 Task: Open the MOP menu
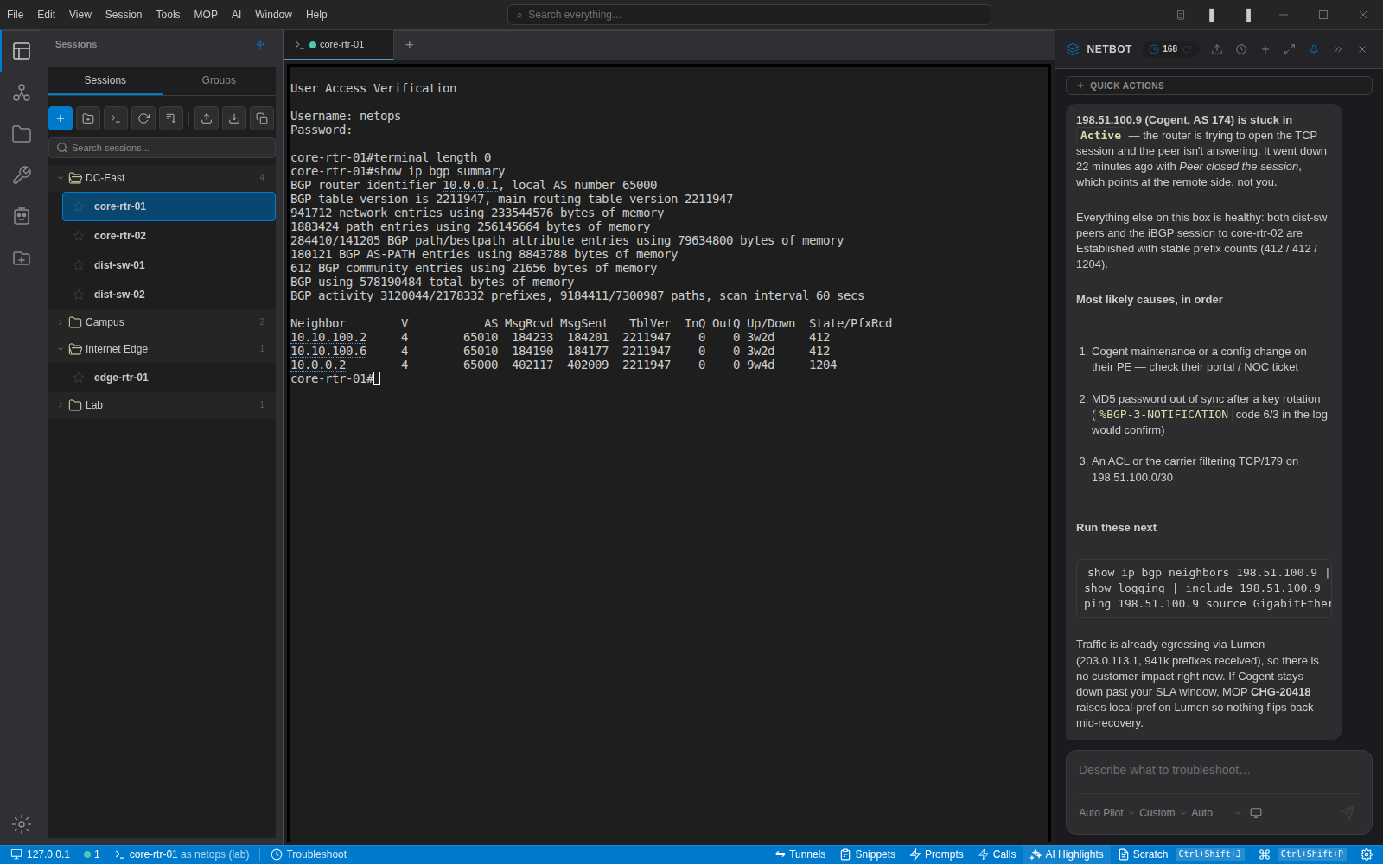(x=206, y=15)
